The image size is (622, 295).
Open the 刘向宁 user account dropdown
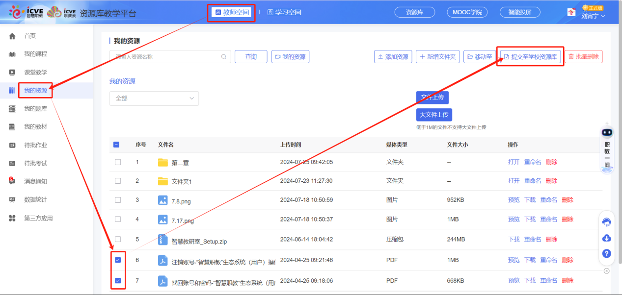593,16
